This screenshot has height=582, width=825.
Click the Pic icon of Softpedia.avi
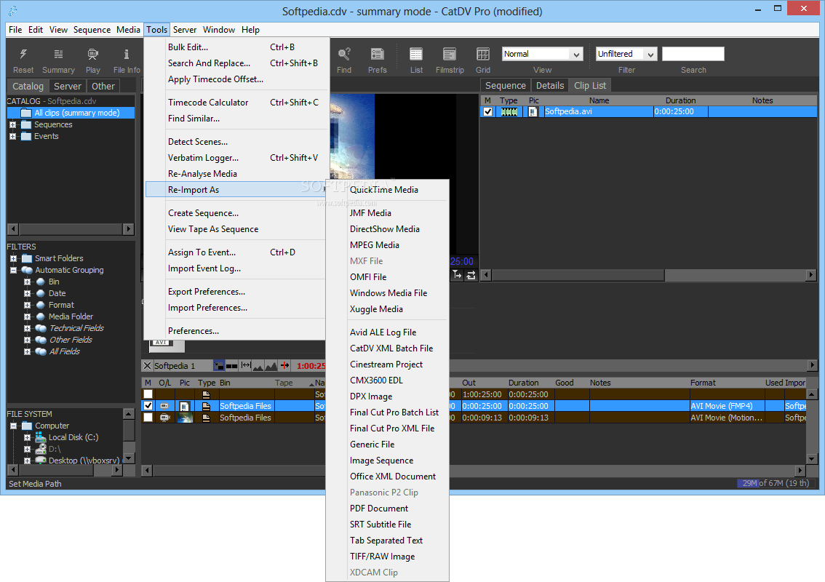pyautogui.click(x=533, y=111)
